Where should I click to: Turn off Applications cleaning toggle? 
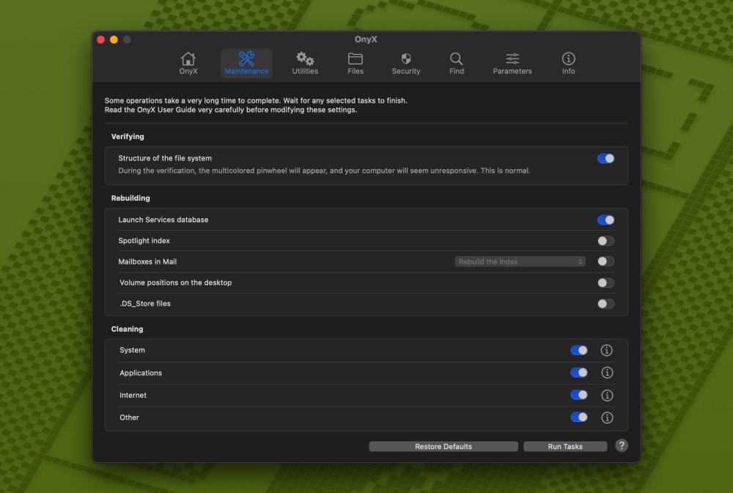click(579, 372)
